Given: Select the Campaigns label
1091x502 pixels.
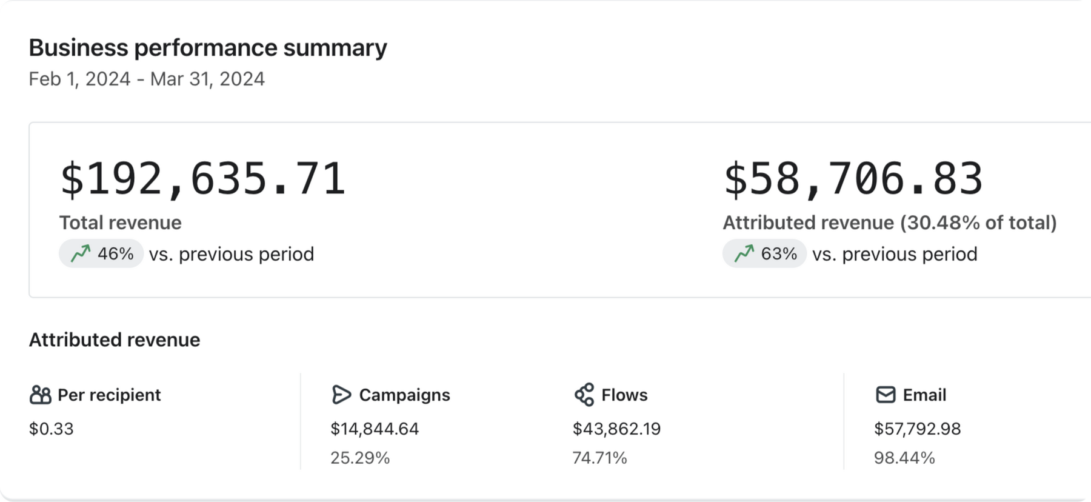Looking at the screenshot, I should [x=404, y=395].
